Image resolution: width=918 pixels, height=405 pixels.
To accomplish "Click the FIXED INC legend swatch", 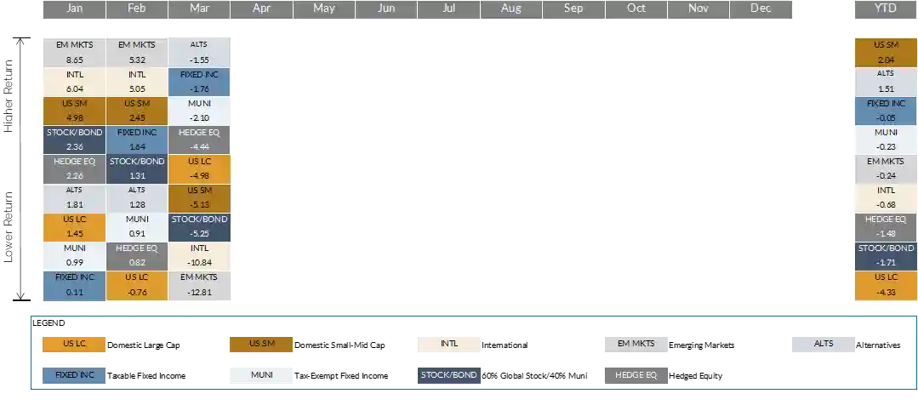I will coord(74,376).
